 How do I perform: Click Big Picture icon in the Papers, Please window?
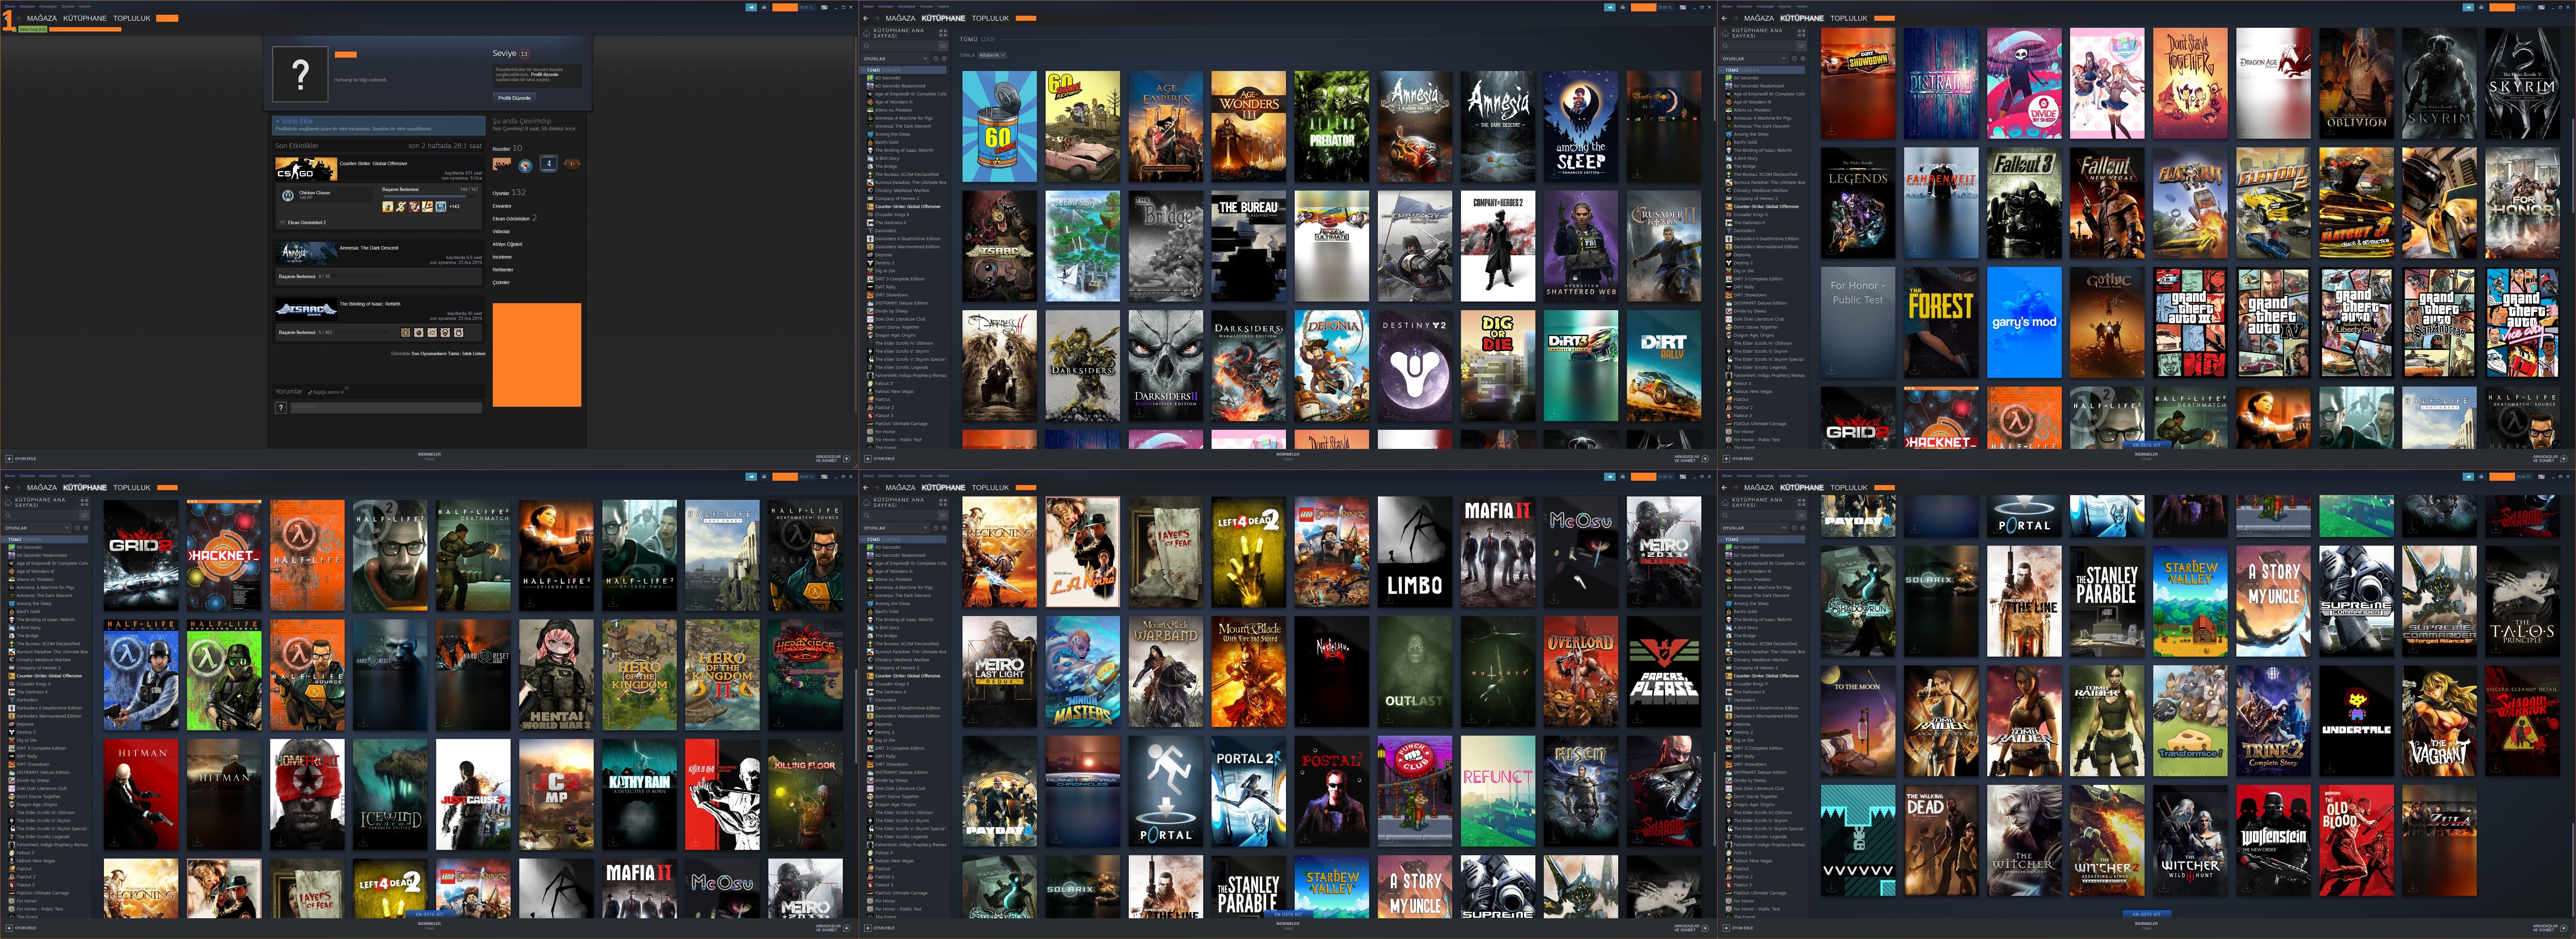[1683, 476]
